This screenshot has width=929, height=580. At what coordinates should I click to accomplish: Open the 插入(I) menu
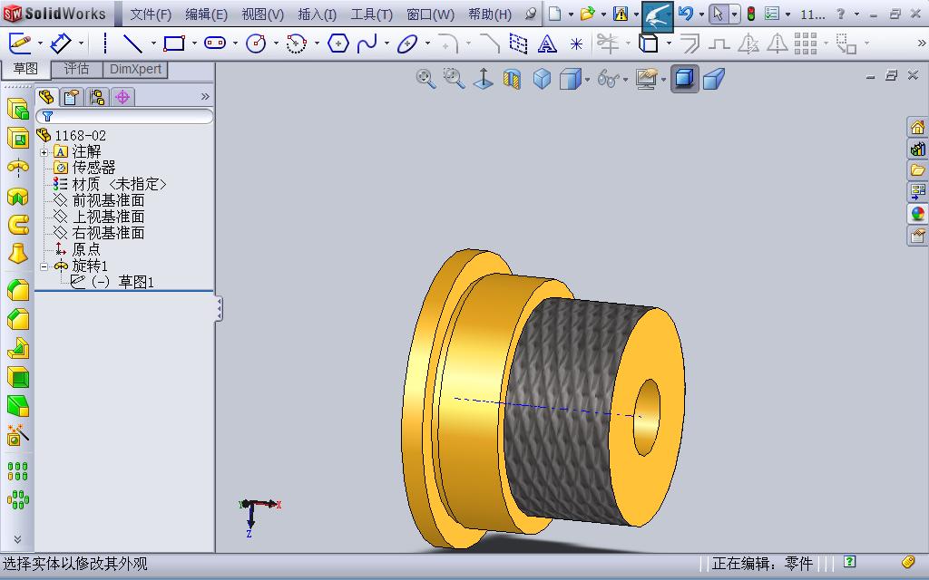[317, 14]
